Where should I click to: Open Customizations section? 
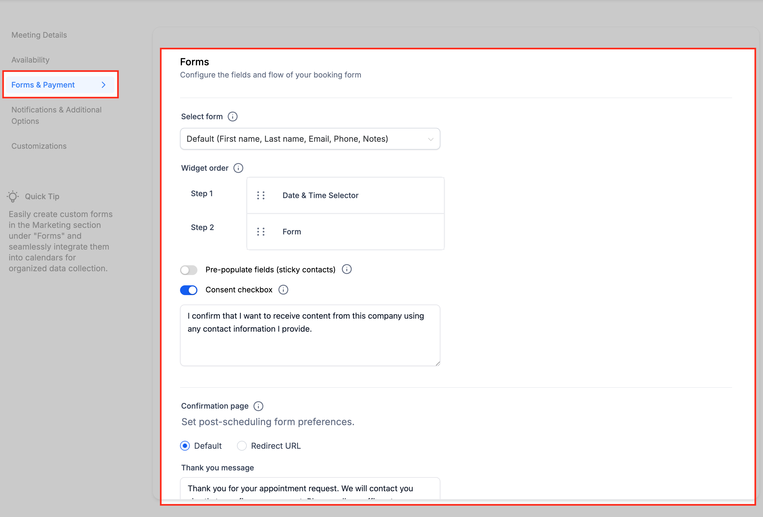point(39,146)
